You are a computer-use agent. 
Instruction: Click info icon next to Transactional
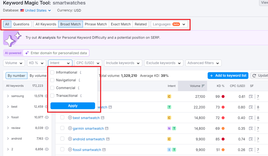point(81,96)
